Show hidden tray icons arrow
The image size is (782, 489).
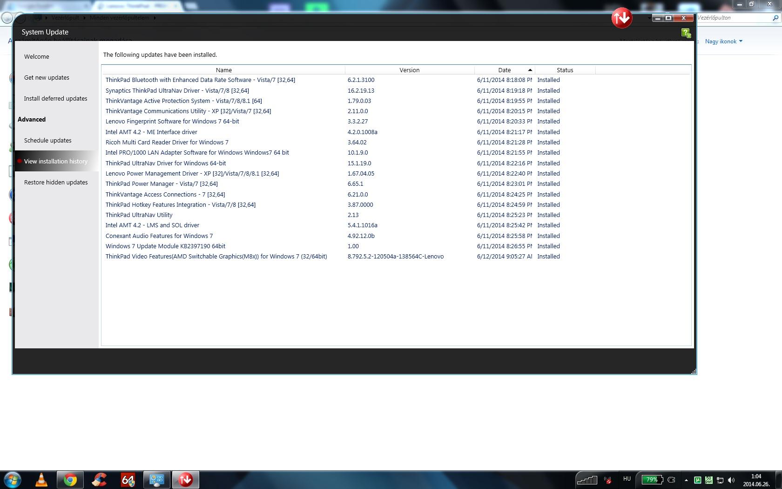[686, 480]
